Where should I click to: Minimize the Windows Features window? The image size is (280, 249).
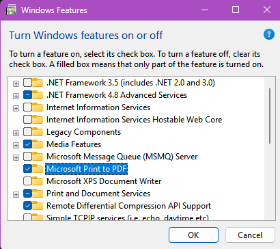point(205,10)
